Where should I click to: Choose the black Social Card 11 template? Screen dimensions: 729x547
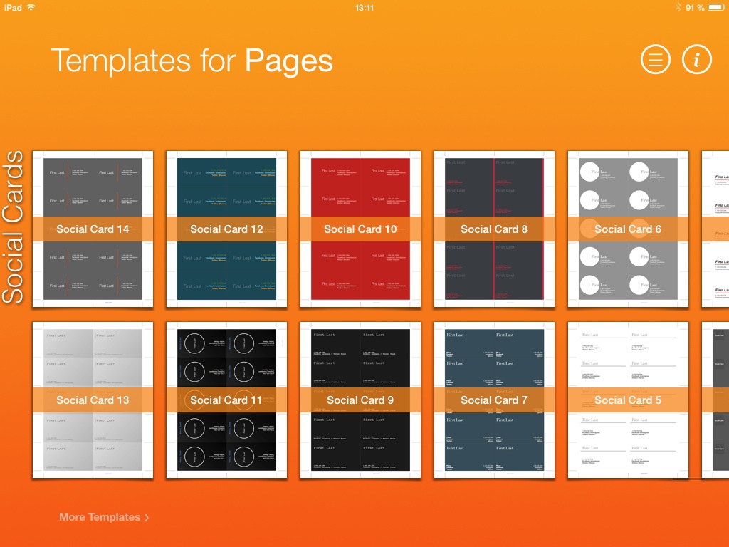pos(226,400)
